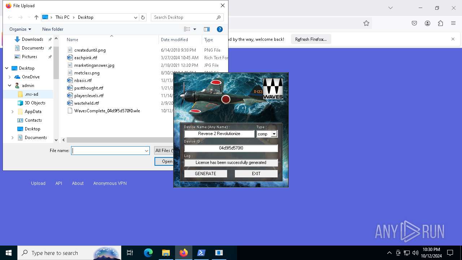Select Pictures in navigation pane
The width and height of the screenshot is (462, 260).
[30, 57]
